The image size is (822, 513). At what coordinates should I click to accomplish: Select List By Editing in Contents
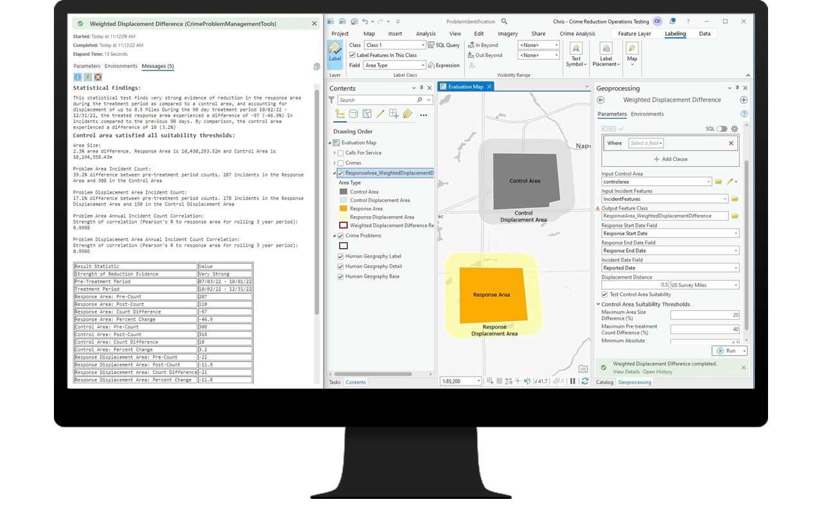pos(380,114)
